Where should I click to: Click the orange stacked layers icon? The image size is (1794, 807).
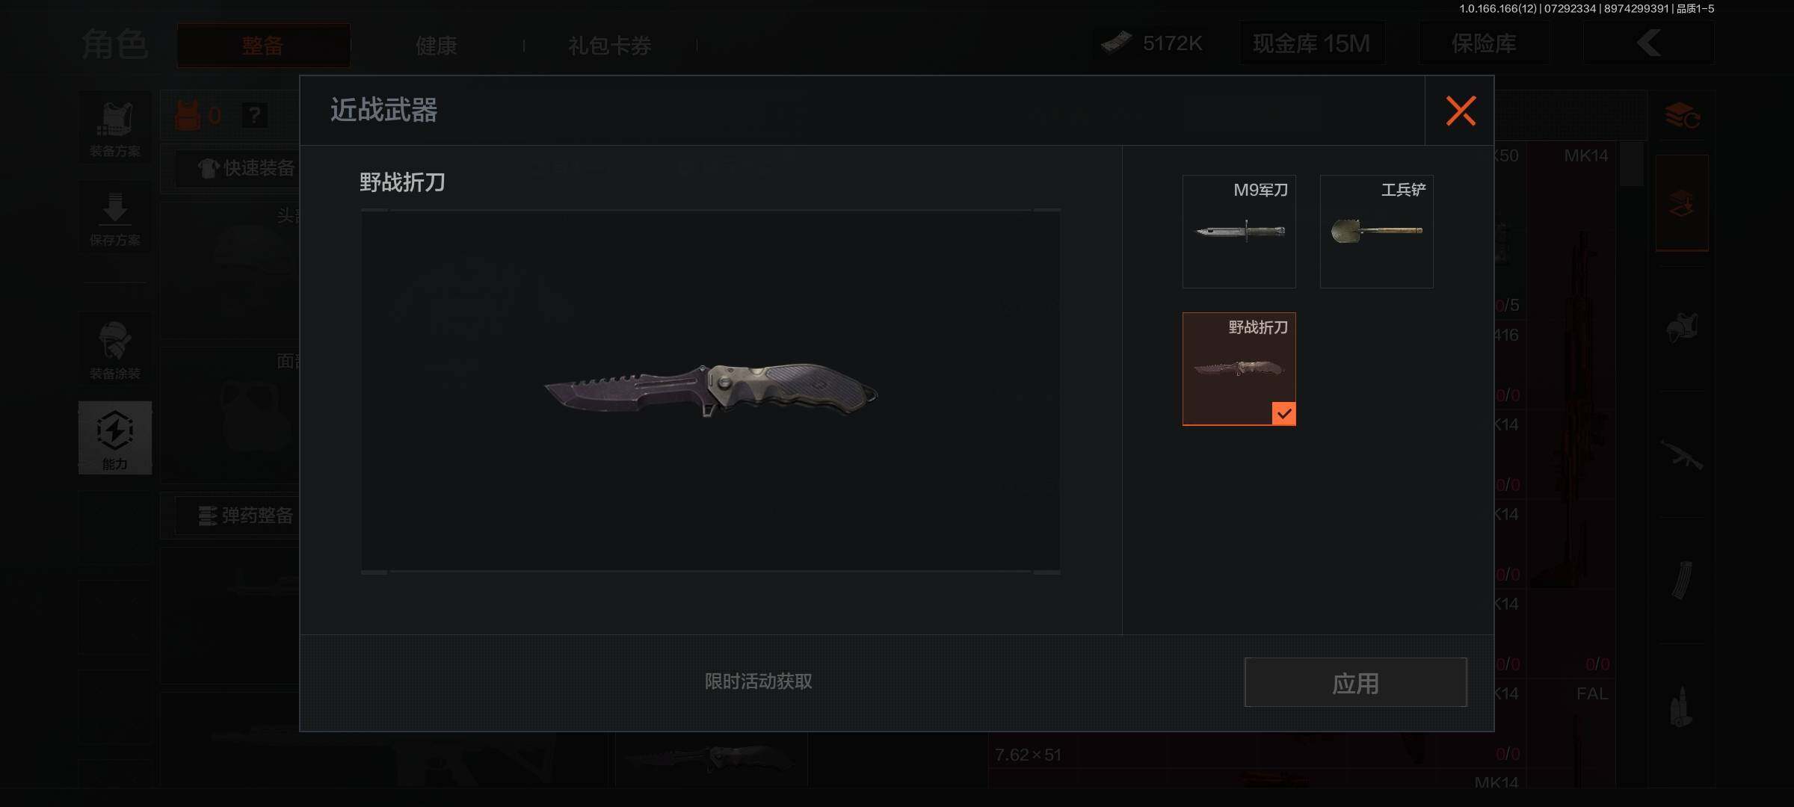[1682, 117]
